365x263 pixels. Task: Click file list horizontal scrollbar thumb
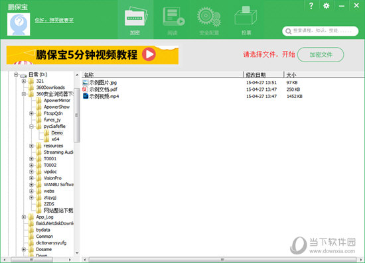pyautogui.click(x=222, y=260)
